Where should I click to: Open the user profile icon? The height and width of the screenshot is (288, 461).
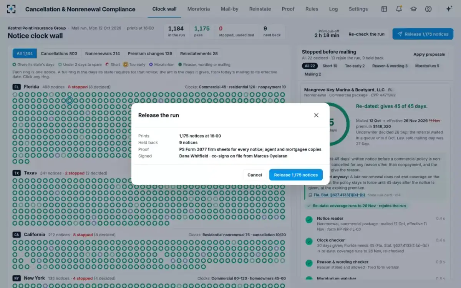[x=428, y=9]
